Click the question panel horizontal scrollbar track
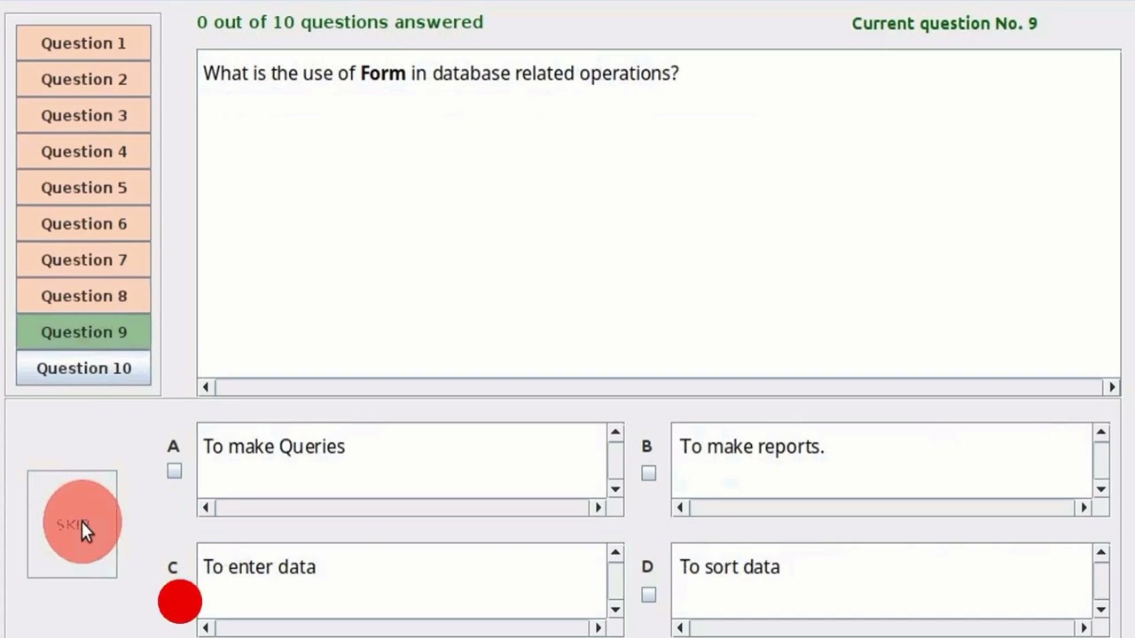Image resolution: width=1135 pixels, height=638 pixels. click(658, 387)
